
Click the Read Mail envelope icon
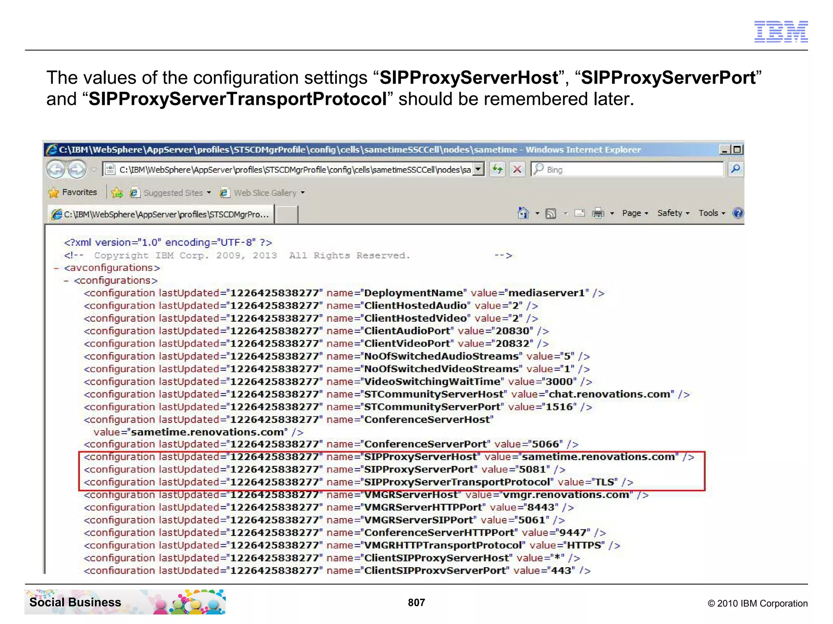pyautogui.click(x=580, y=213)
